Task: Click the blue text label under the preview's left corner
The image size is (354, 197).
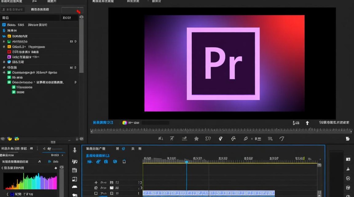Action: click(103, 123)
